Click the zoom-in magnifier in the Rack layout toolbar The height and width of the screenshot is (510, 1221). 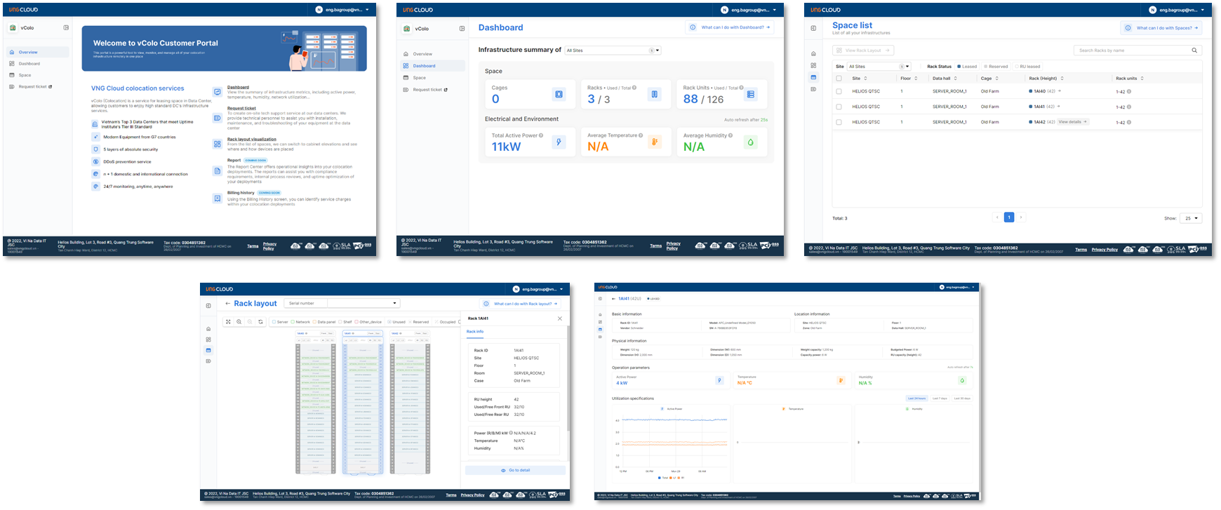click(239, 322)
